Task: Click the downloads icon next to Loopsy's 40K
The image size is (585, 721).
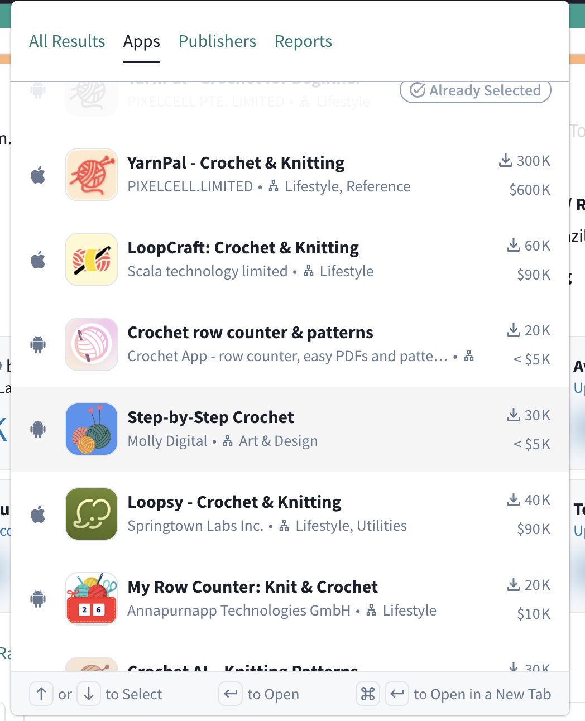Action: 512,499
